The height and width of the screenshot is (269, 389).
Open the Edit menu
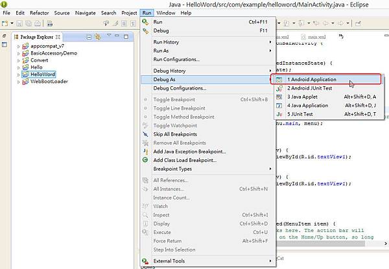point(20,13)
